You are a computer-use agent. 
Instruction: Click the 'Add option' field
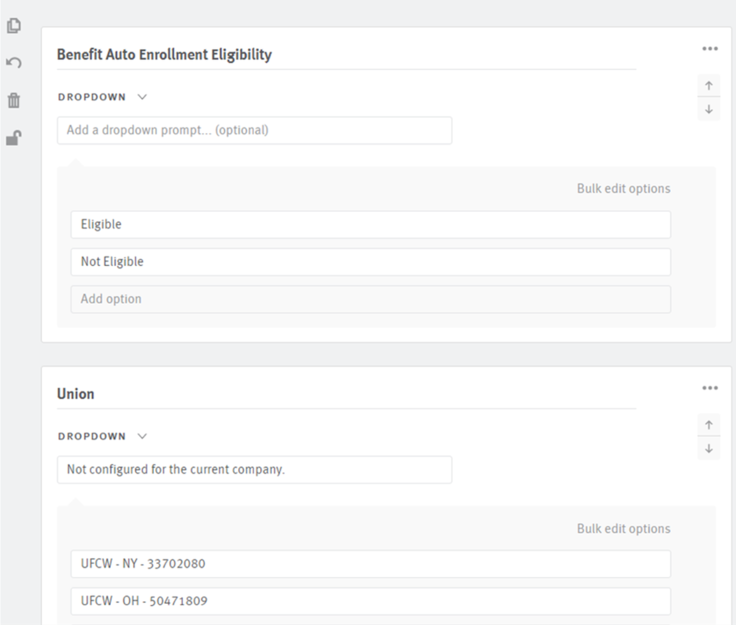370,299
